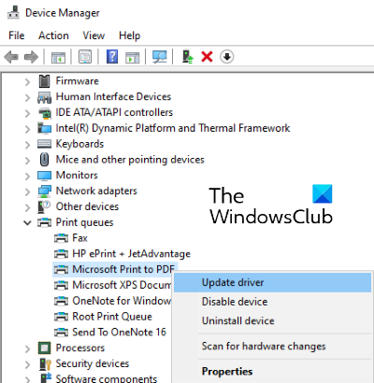
Task: Collapse the Print queues node
Action: 27,223
